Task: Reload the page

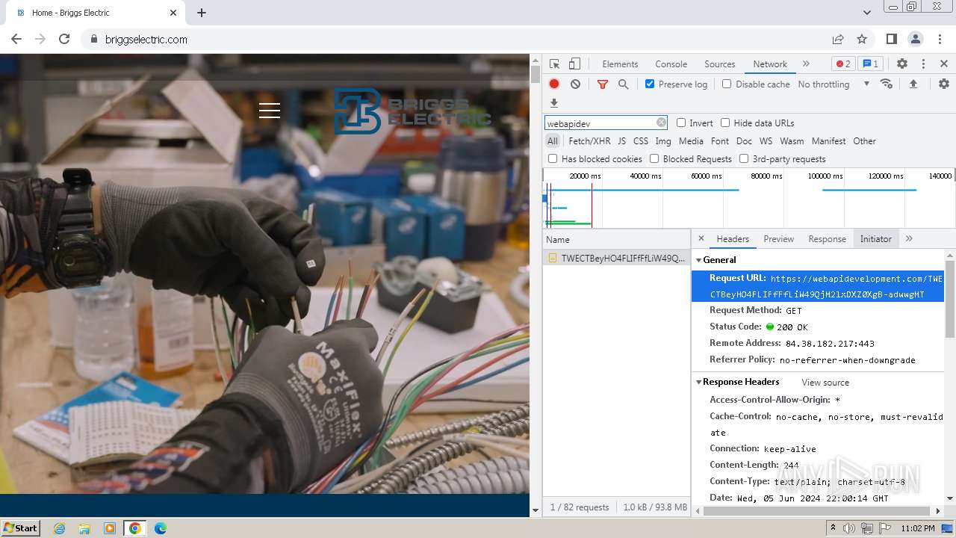Action: [x=64, y=39]
